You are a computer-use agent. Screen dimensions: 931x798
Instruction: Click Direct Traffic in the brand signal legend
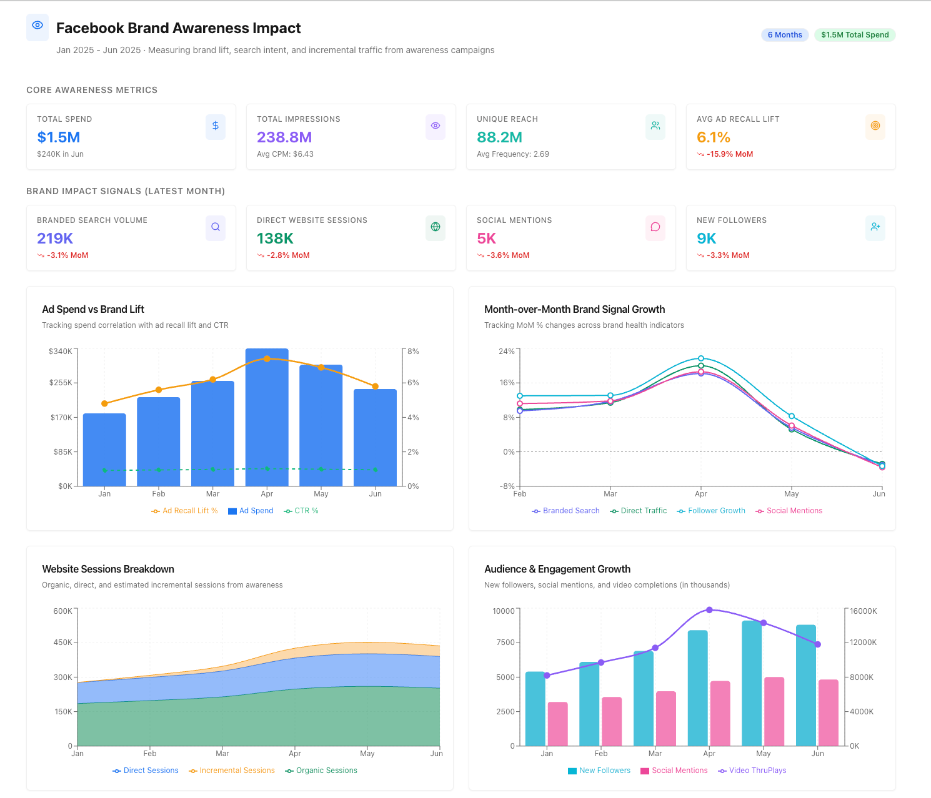638,510
